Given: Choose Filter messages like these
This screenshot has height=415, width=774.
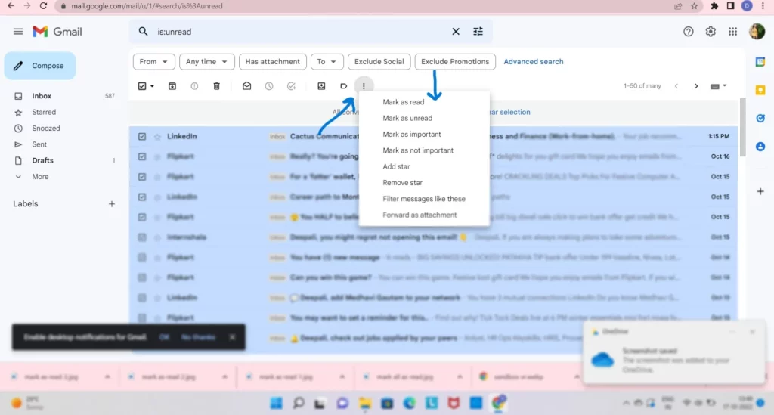Looking at the screenshot, I should pyautogui.click(x=424, y=199).
